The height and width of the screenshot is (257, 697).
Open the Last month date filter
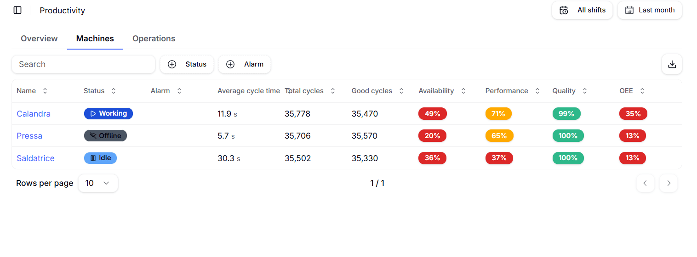[650, 10]
